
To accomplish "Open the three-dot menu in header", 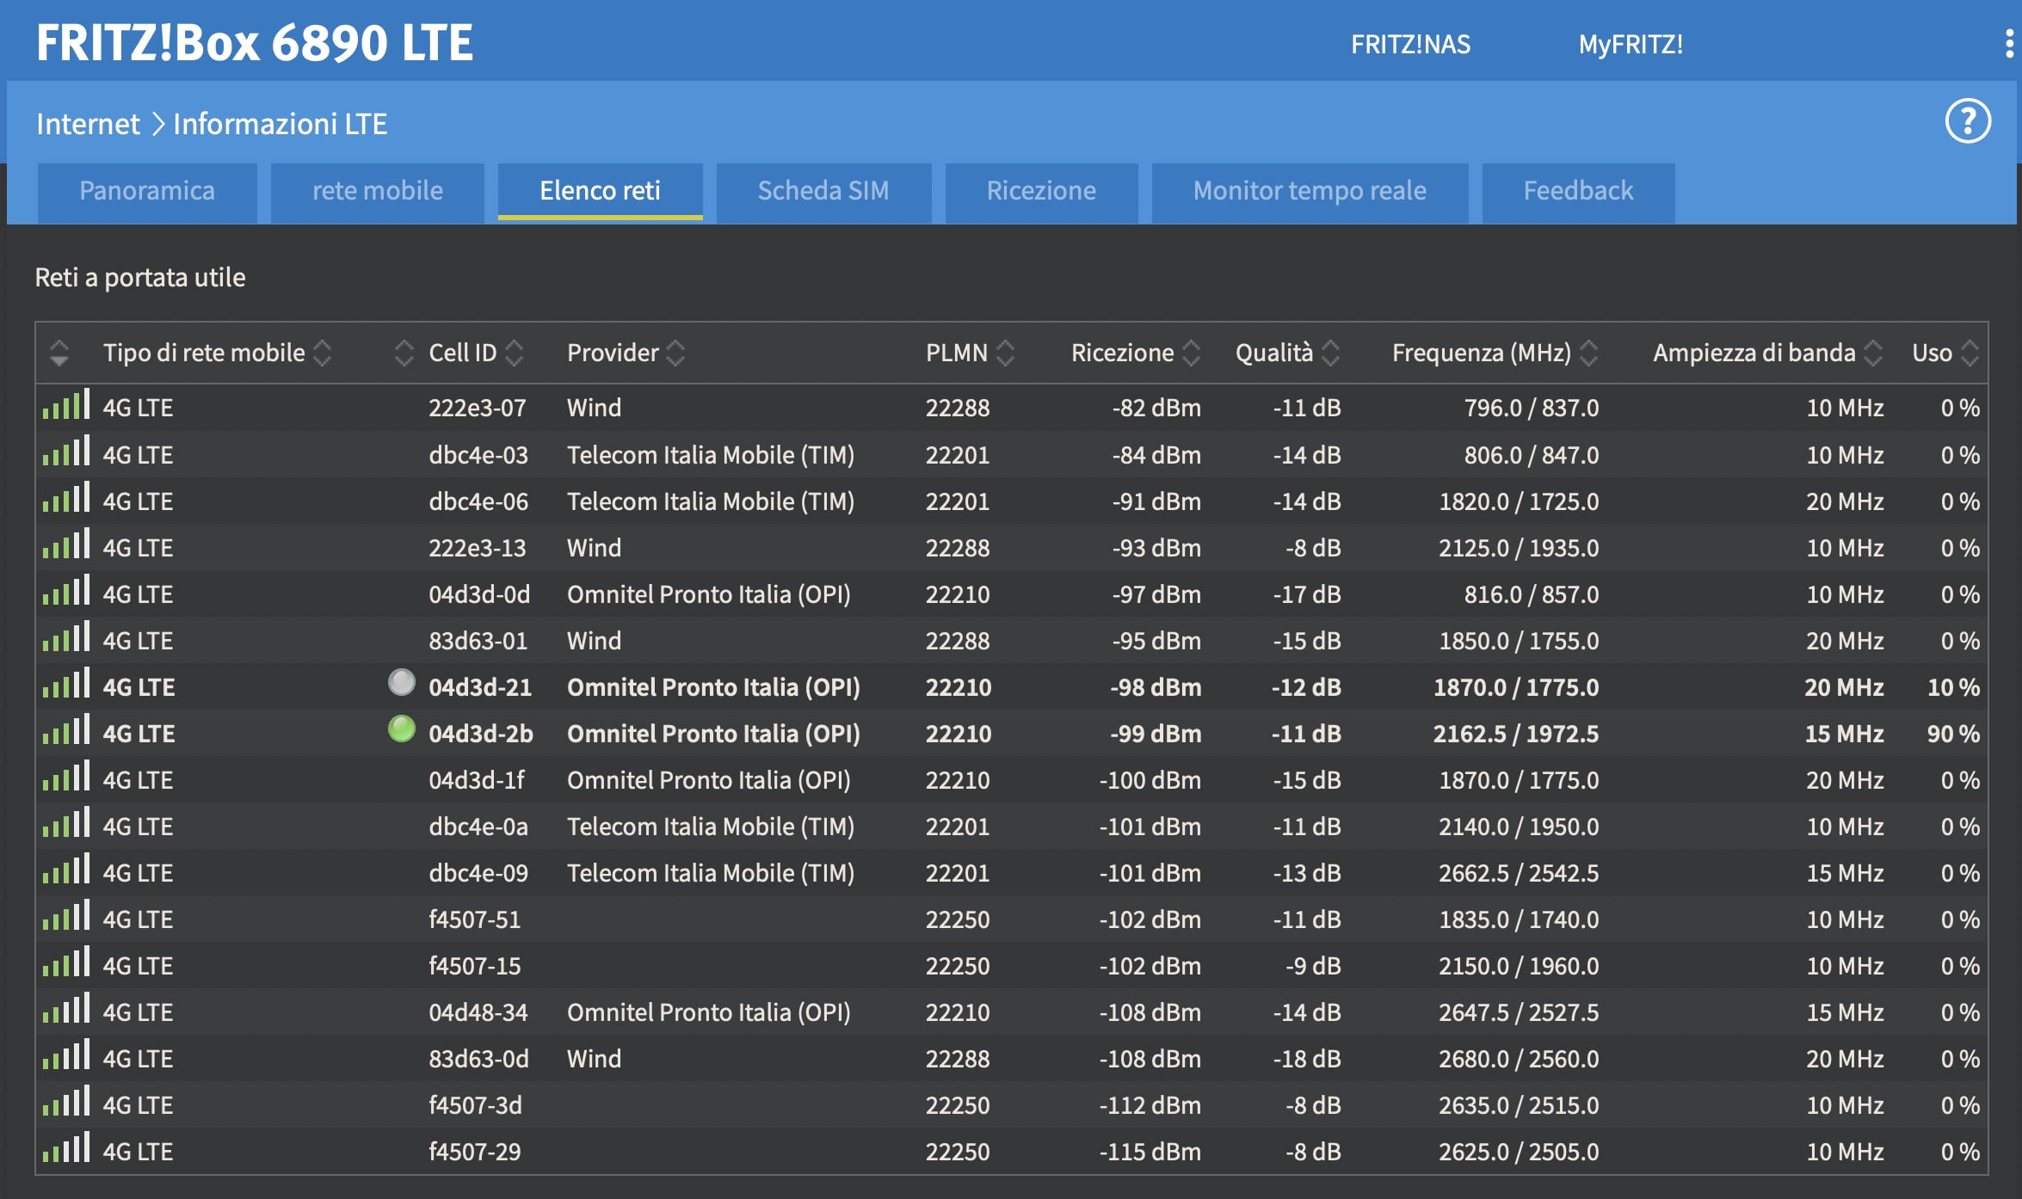I will (2009, 43).
